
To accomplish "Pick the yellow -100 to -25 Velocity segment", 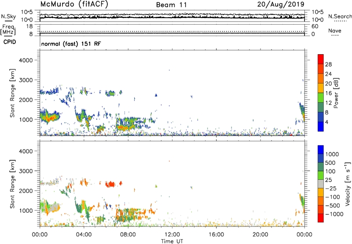I will (321, 192).
